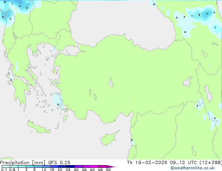This screenshot has height=171, width=222.
Task: Click the 50 mm magenta legend arrow tip
Action: 113,166
